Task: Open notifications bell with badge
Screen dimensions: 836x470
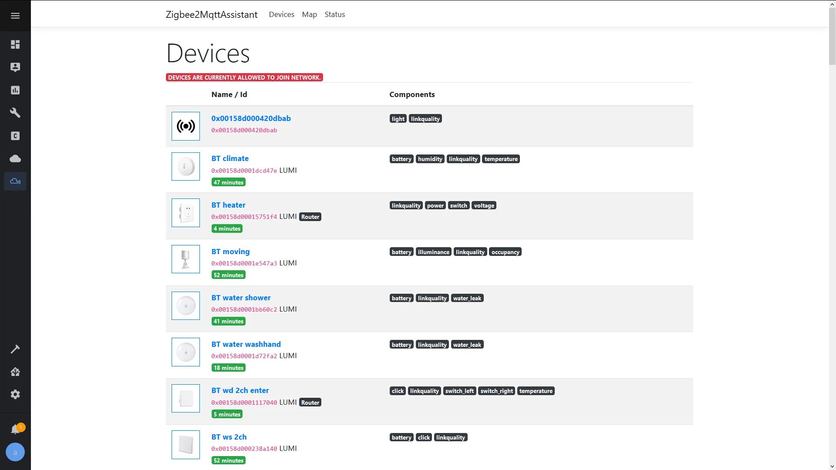Action: (16, 429)
